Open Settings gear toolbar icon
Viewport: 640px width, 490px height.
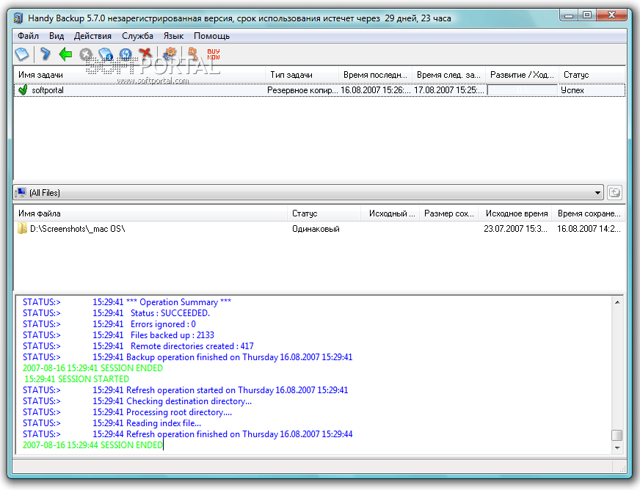tap(170, 54)
